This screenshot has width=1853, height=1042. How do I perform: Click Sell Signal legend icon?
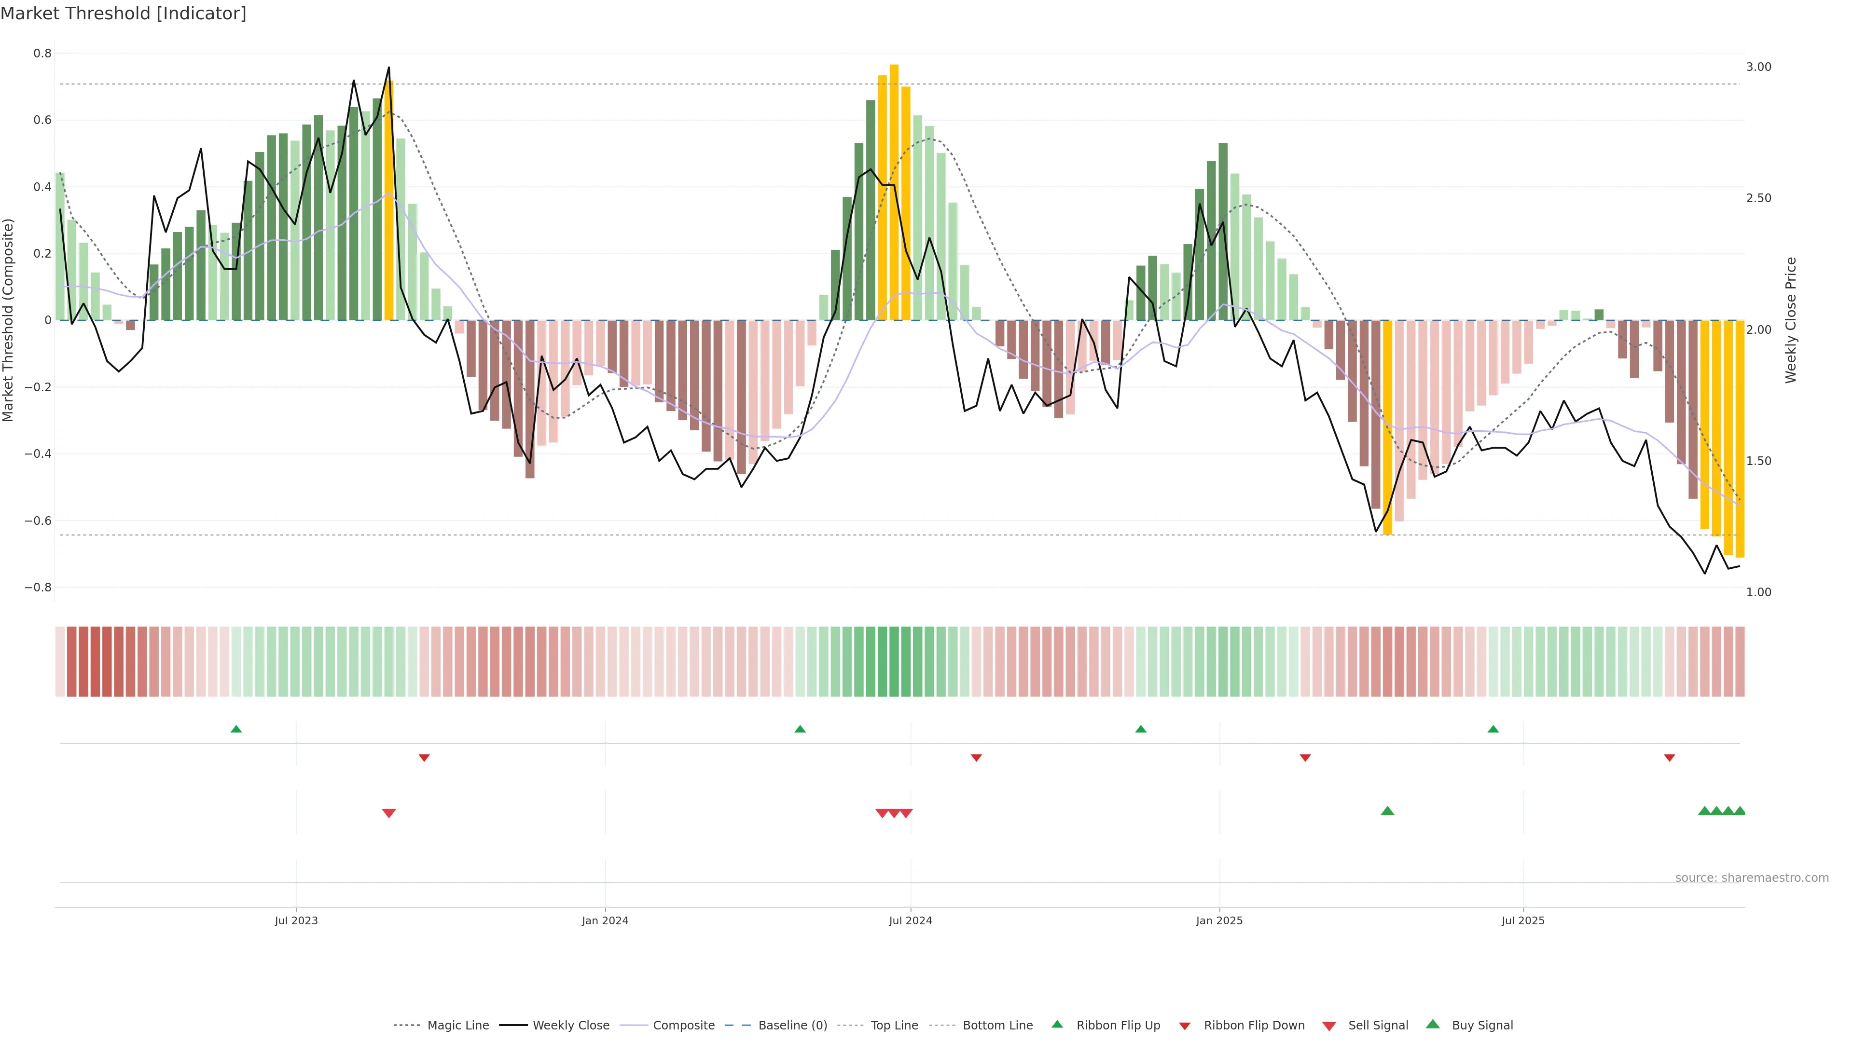1329,1026
